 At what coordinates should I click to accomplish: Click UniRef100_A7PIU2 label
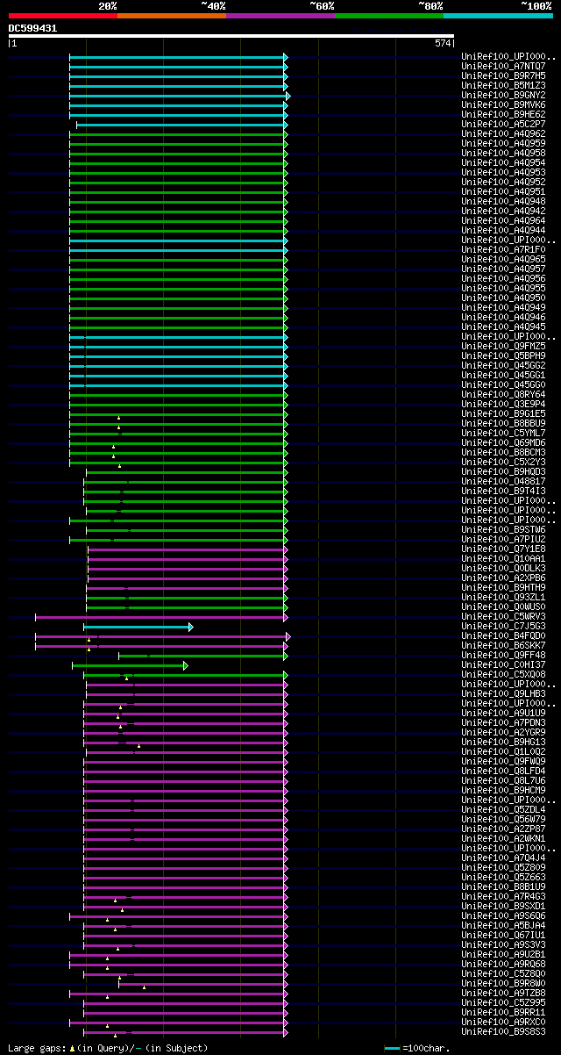(503, 539)
